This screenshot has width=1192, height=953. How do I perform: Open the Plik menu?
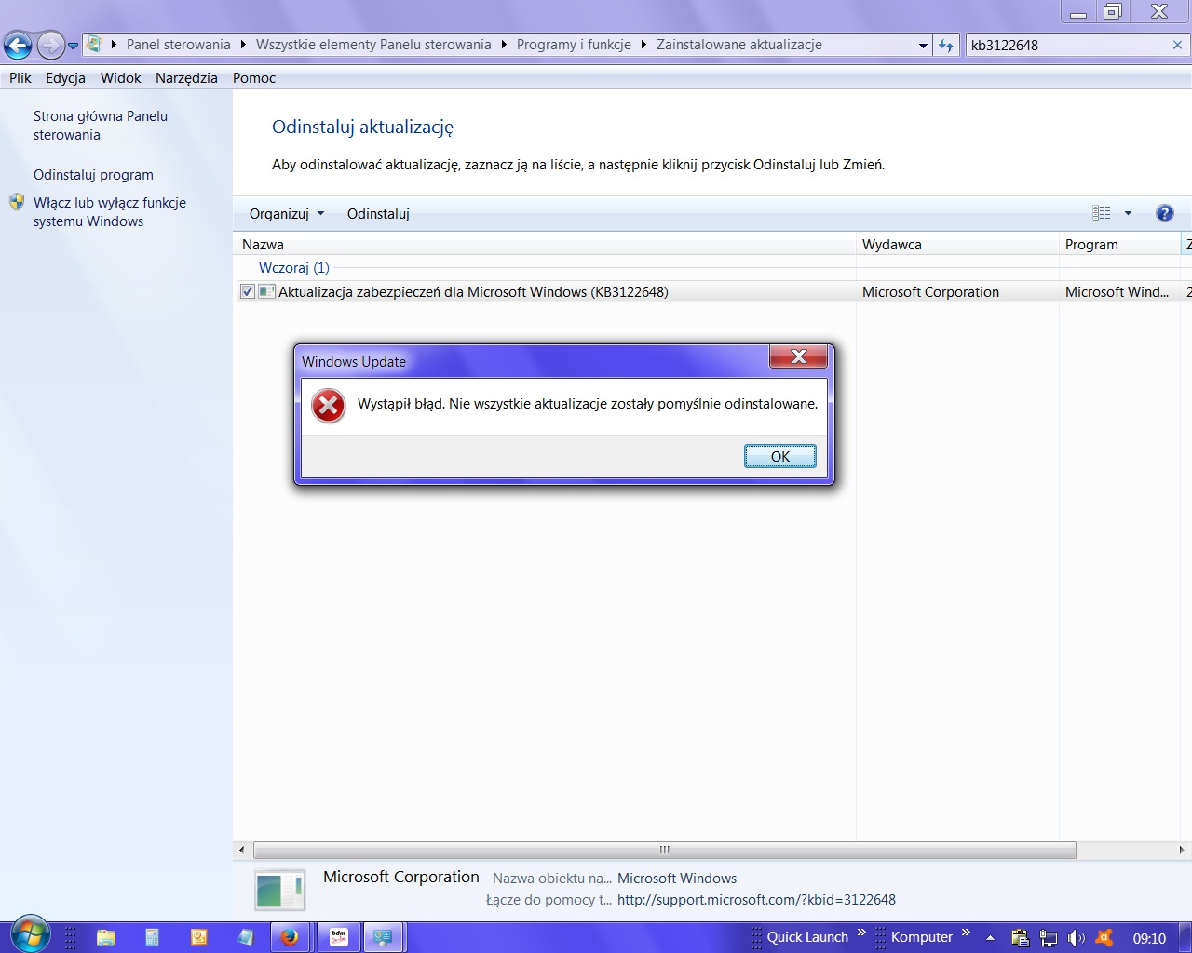coord(20,78)
